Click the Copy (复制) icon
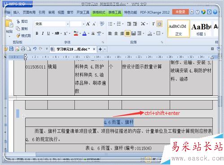This screenshot has width=224, height=165. (x=18, y=29)
